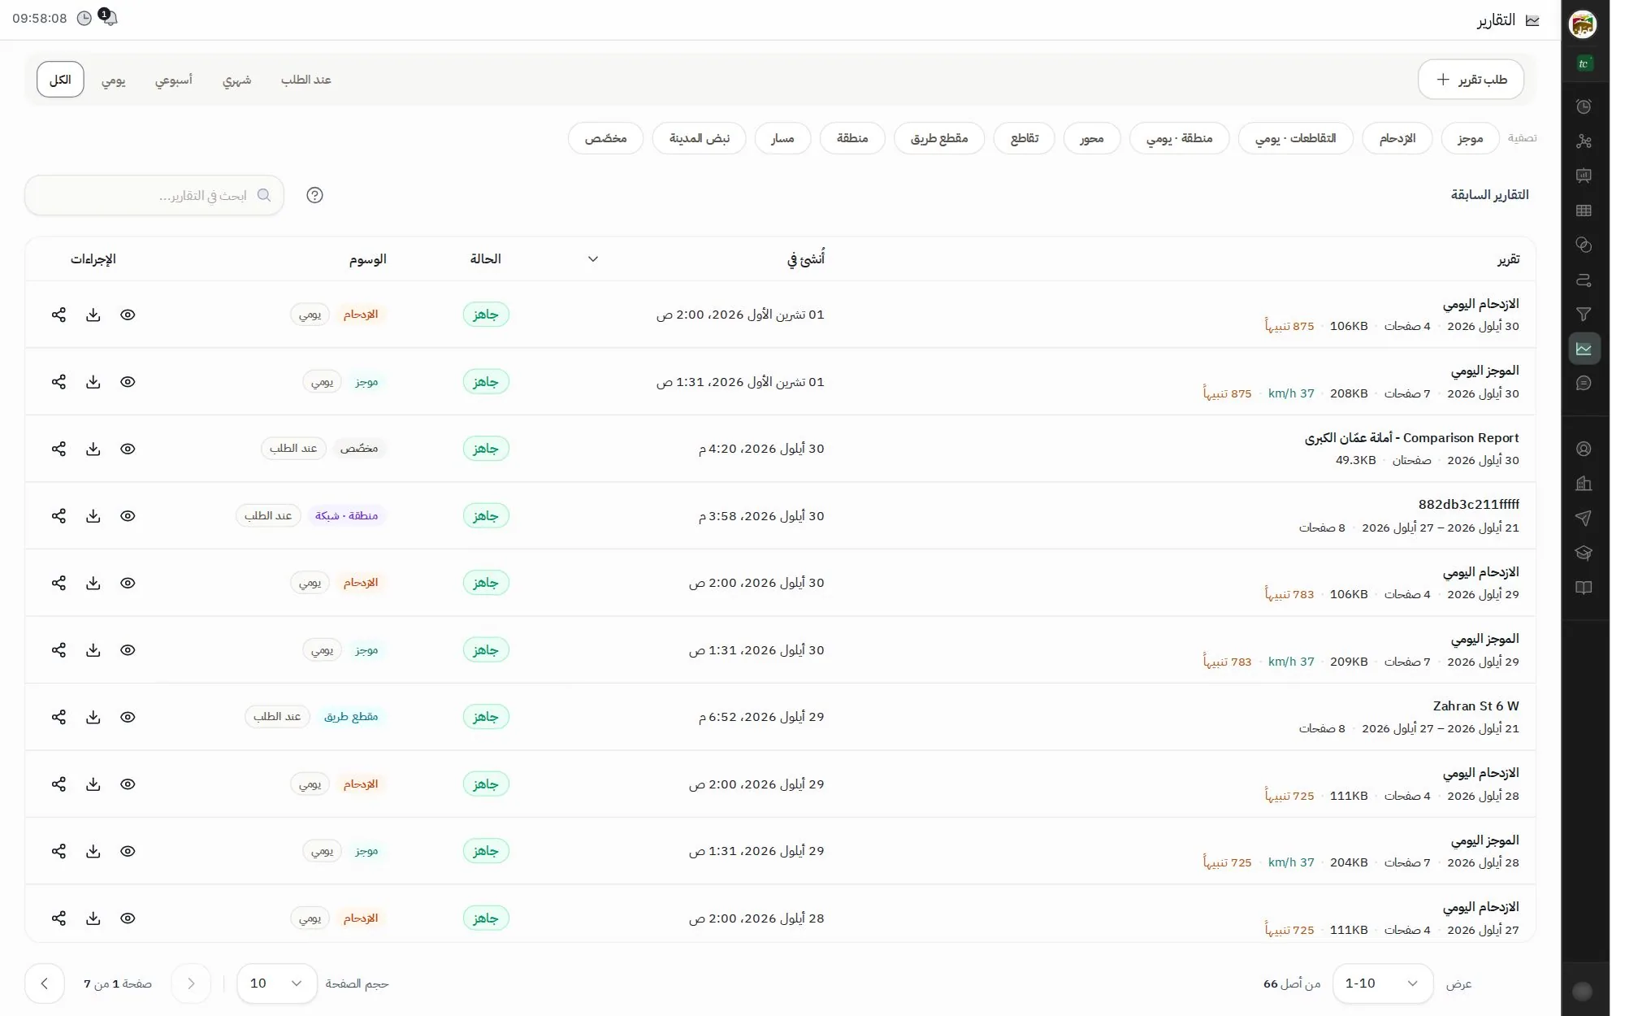Filter by the تقاطع chip
The height and width of the screenshot is (1016, 1625).
[x=1025, y=138]
